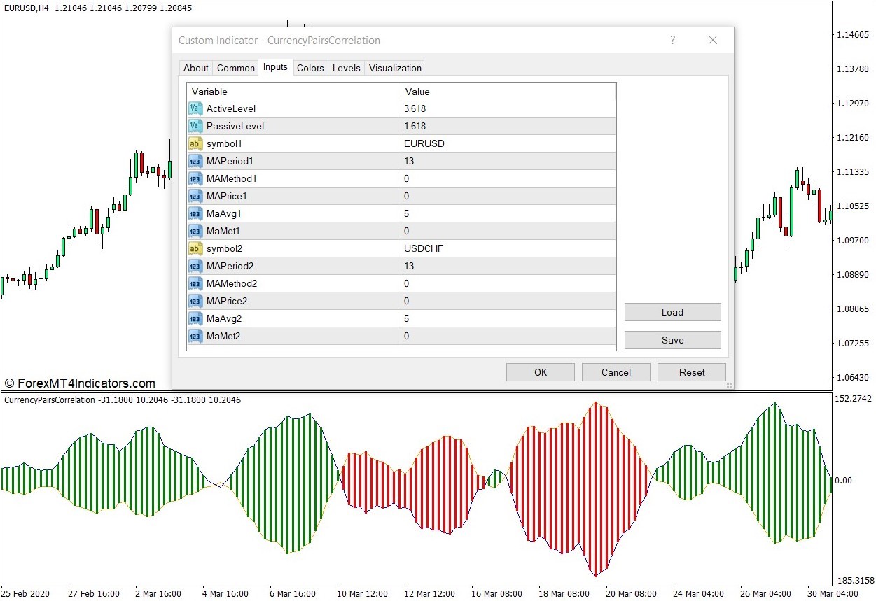This screenshot has width=876, height=601.
Task: Open the dialog help question mark
Action: click(673, 40)
